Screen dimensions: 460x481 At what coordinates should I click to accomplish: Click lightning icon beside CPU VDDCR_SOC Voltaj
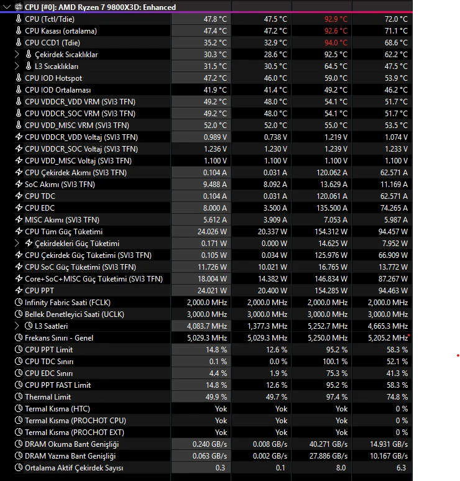click(x=19, y=149)
